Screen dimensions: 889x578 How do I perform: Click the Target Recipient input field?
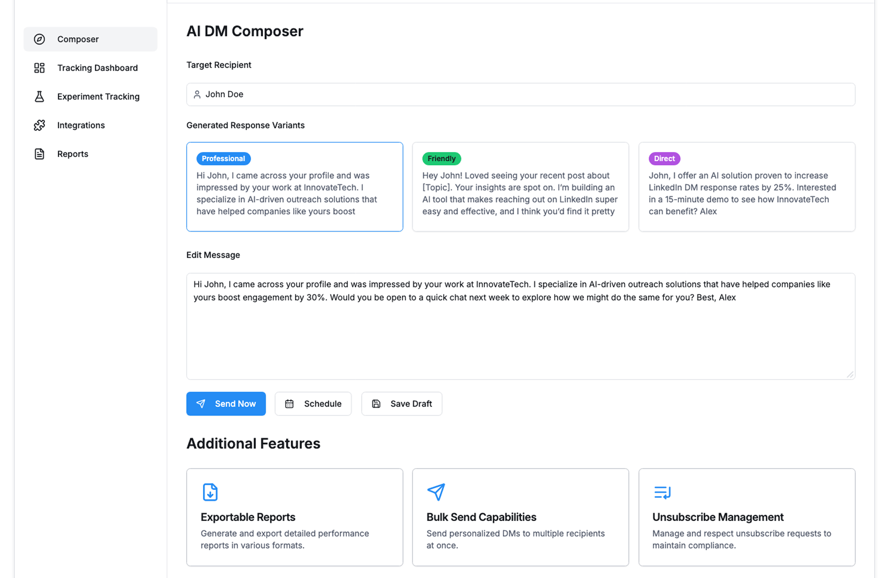pos(520,94)
